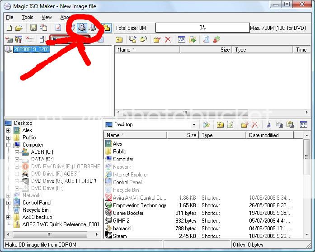
Task: Click the first boot-image icon on left toolbar
Action: click(9, 39)
